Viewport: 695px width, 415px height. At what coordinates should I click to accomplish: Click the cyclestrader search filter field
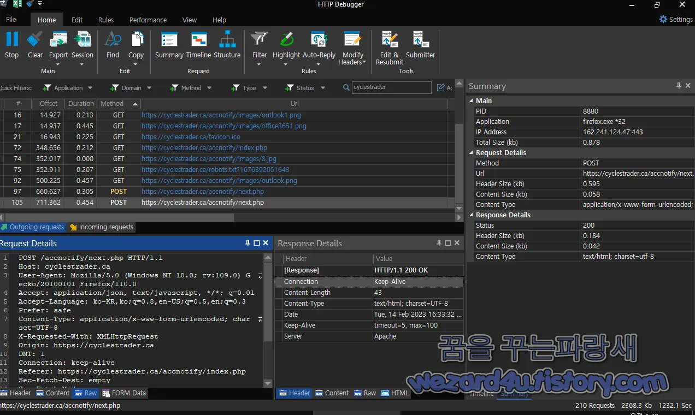coord(392,87)
